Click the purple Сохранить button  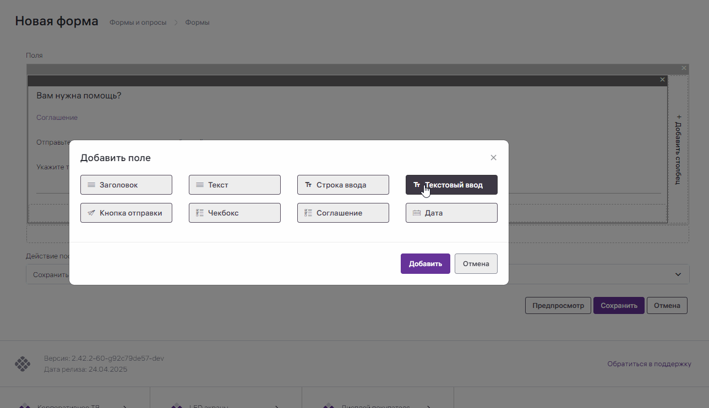pyautogui.click(x=619, y=306)
